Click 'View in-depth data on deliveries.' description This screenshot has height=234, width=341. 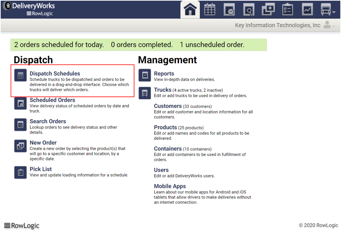point(184,80)
